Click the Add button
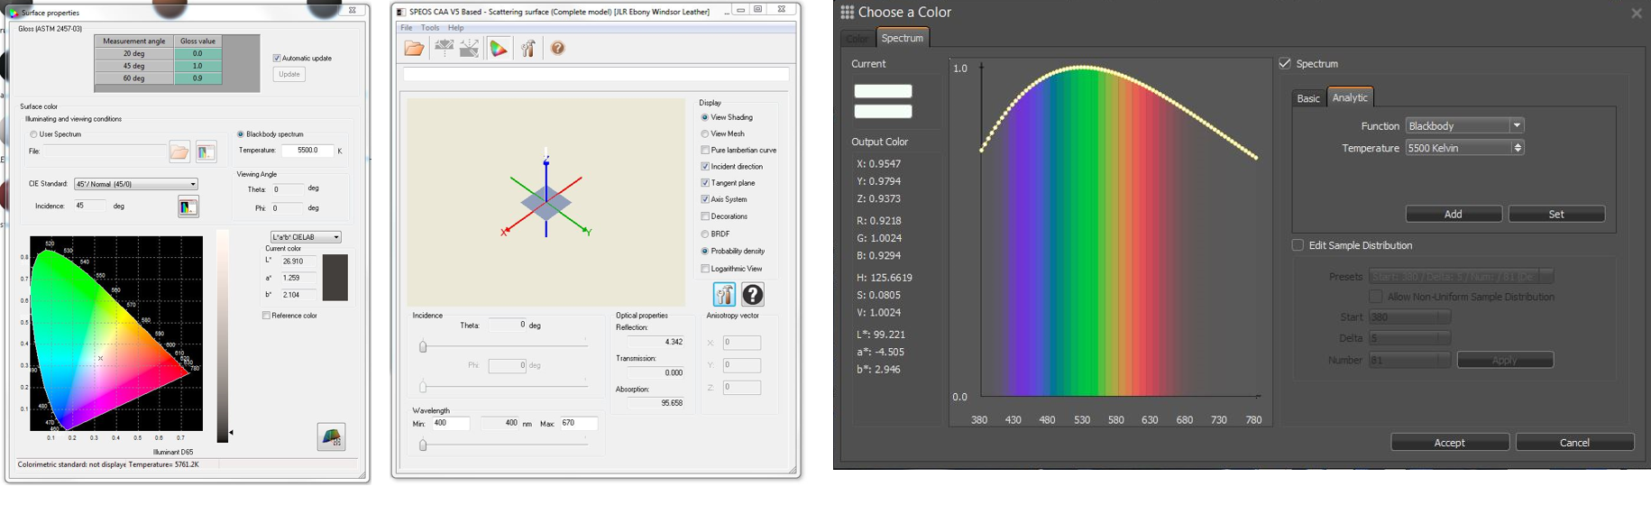1651x523 pixels. (1454, 214)
